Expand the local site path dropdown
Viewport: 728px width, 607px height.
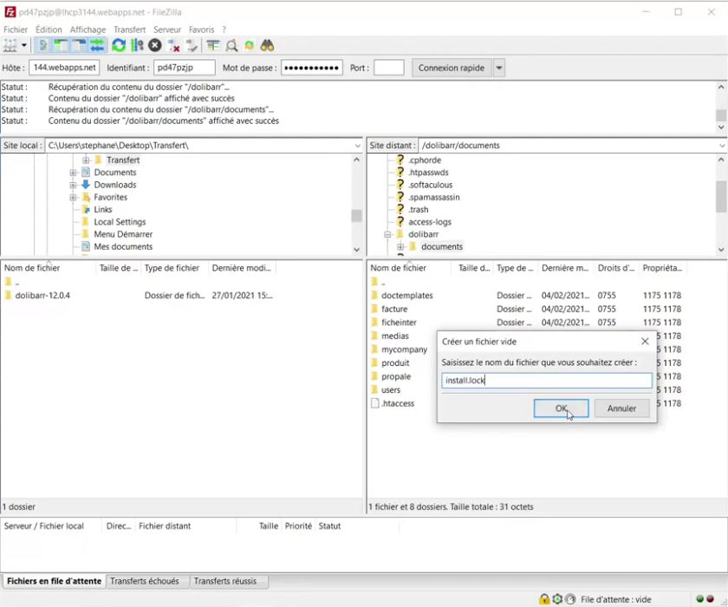pos(356,146)
